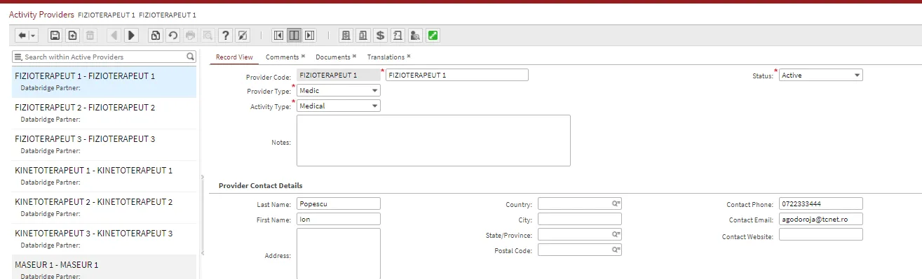
Task: Click the list menu icon in search box
Action: point(18,57)
